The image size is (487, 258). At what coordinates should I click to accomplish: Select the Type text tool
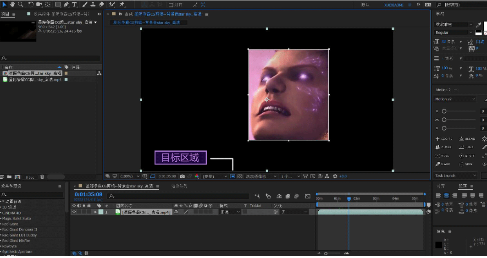pyautogui.click(x=75, y=4)
